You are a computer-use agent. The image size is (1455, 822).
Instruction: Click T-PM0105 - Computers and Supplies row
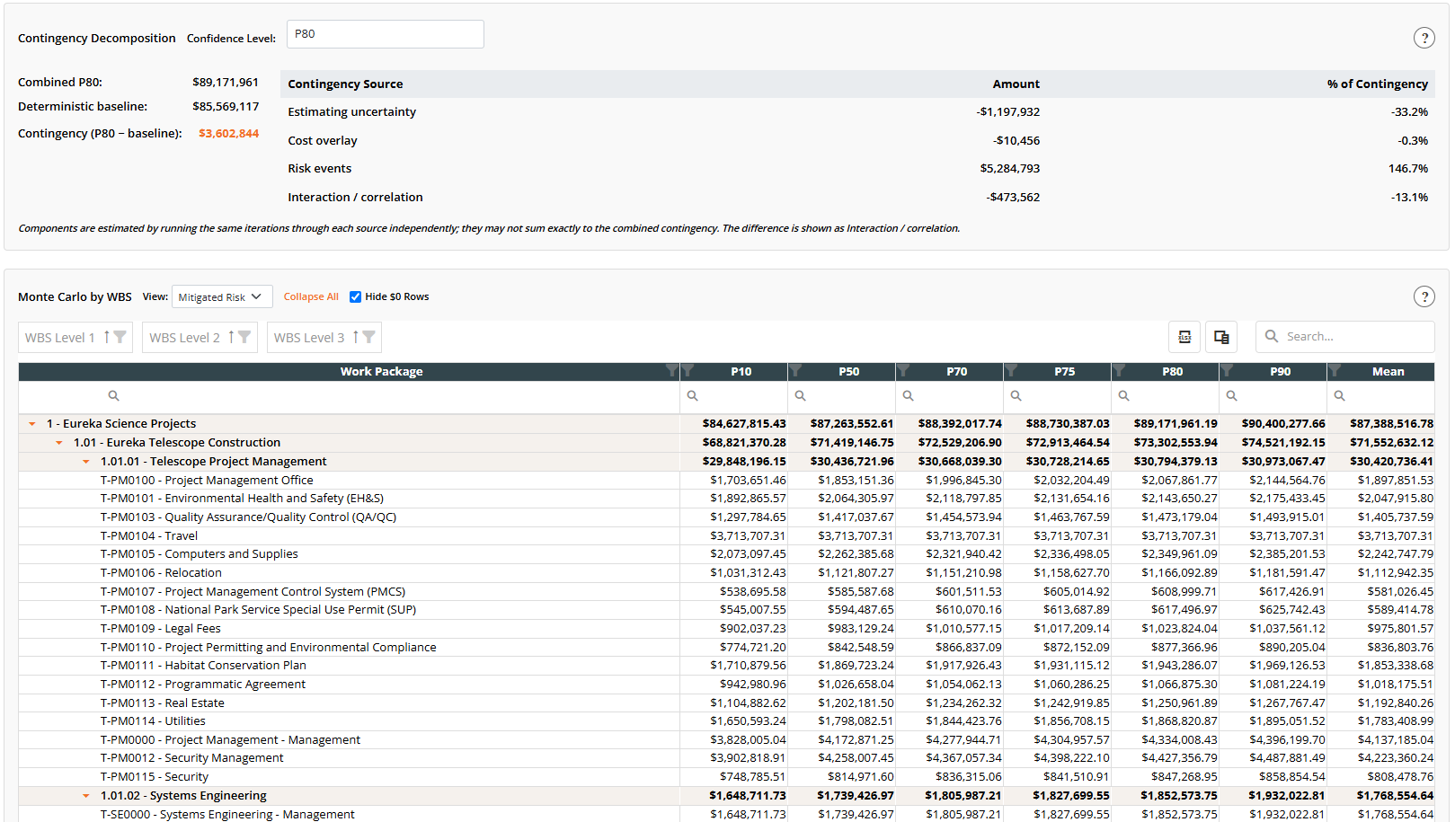pos(726,554)
